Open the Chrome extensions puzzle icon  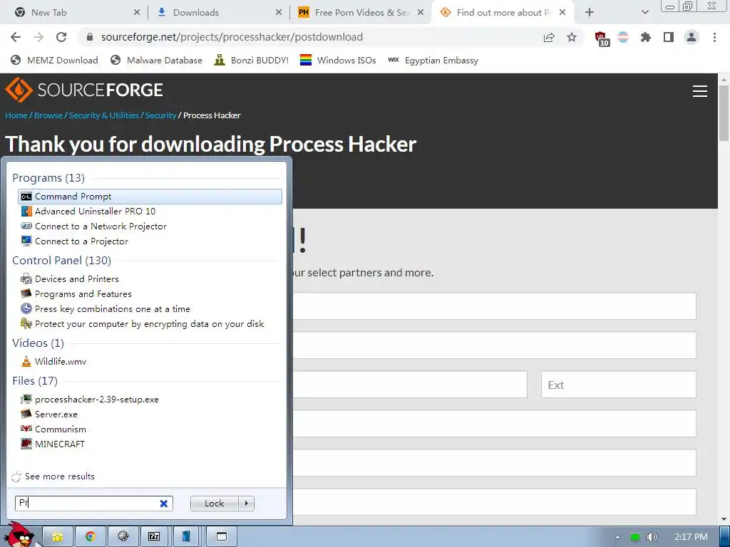[x=646, y=37]
